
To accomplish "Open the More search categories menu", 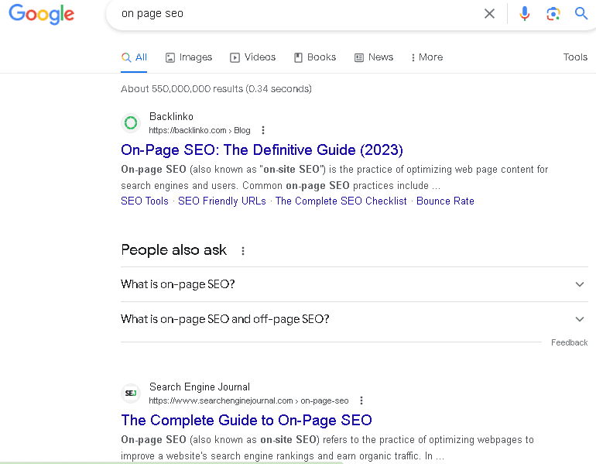I will pyautogui.click(x=426, y=57).
